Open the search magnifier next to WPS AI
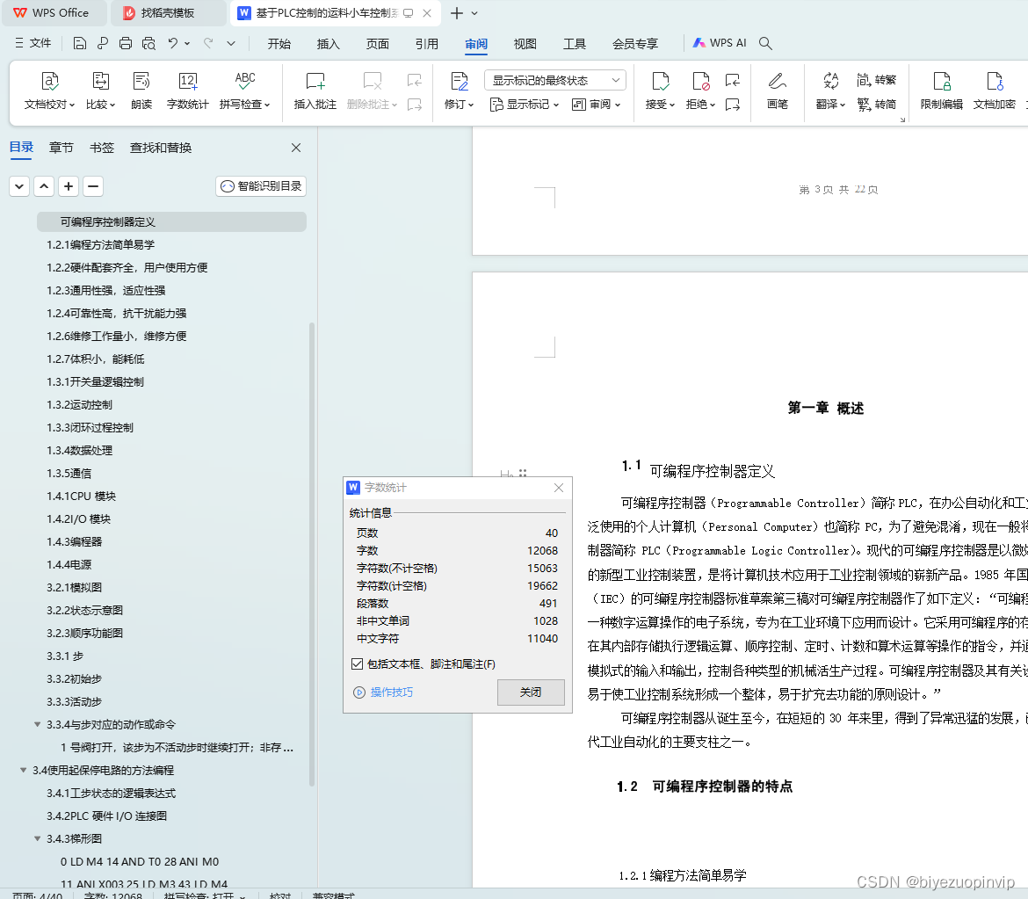This screenshot has height=899, width=1028. point(765,43)
